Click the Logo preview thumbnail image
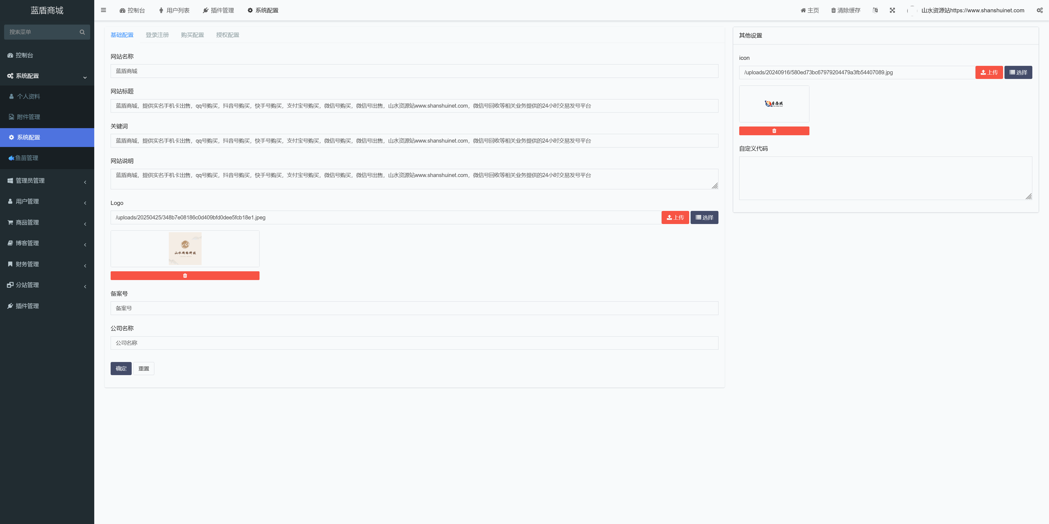Screen dimensions: 1049x524 coord(185,248)
